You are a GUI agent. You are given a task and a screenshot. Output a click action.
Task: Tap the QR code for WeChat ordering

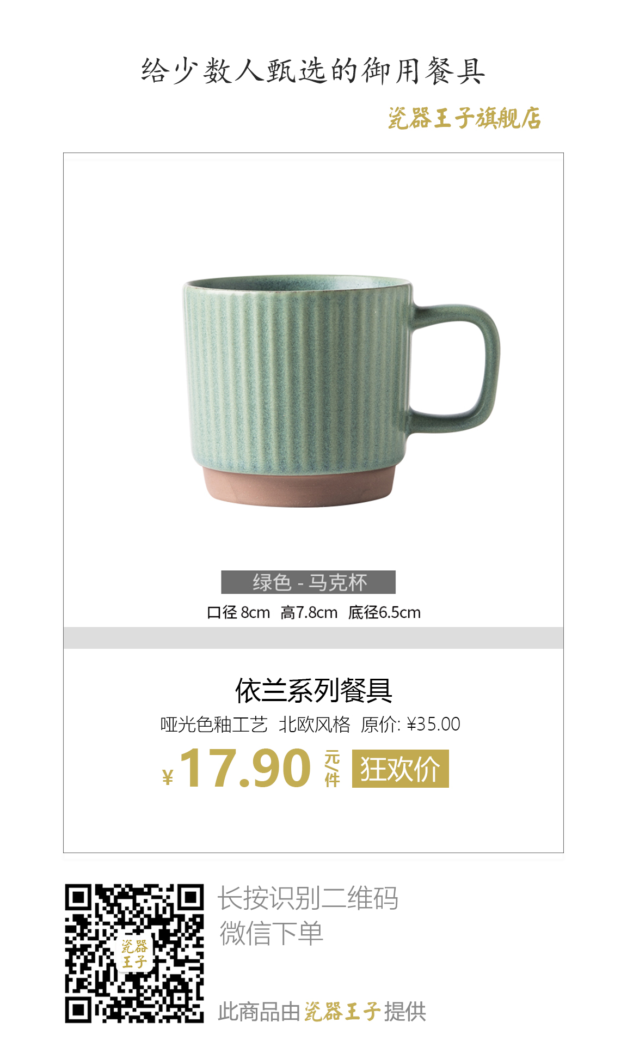click(x=134, y=953)
